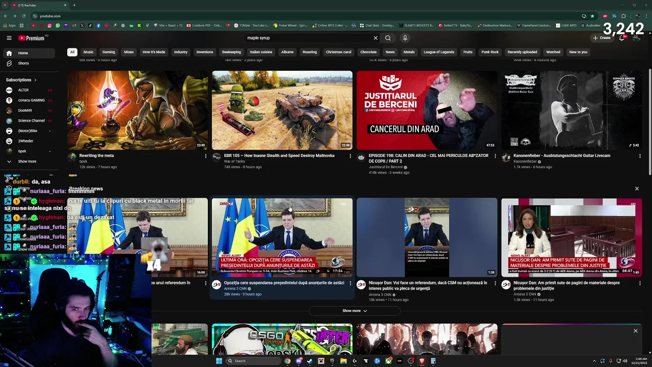Screen dimensions: 652x367
Task: Go back in the browser
Action: [6, 16]
